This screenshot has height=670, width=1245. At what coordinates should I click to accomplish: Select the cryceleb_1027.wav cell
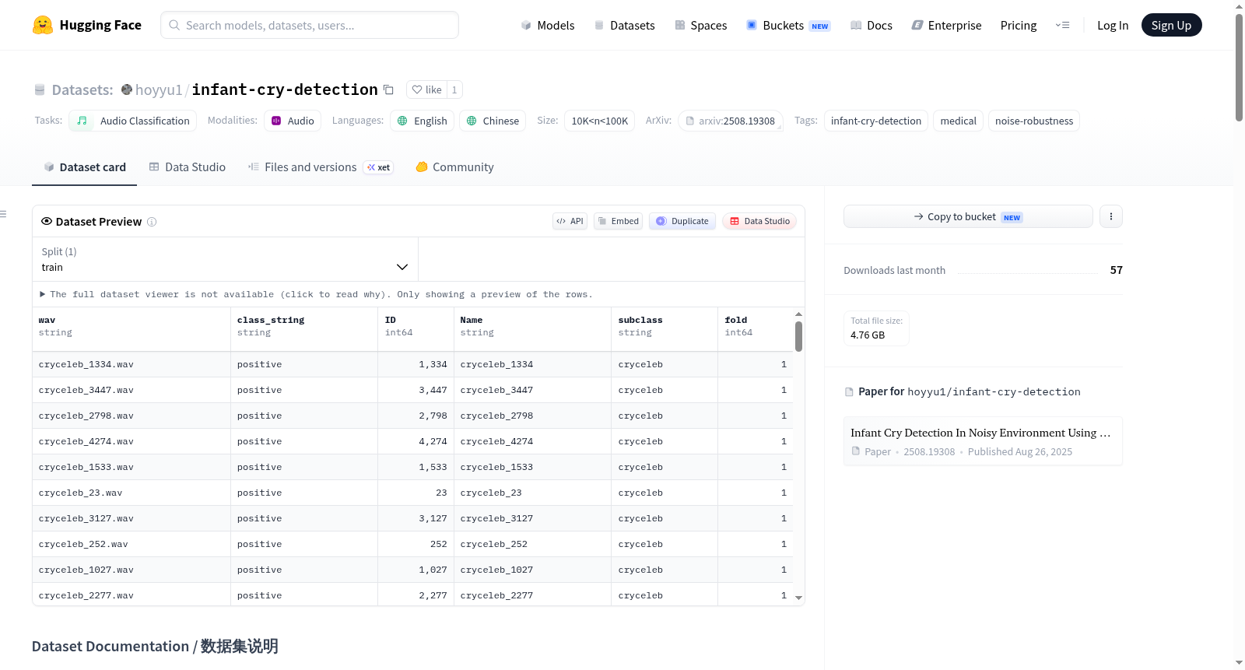click(132, 570)
